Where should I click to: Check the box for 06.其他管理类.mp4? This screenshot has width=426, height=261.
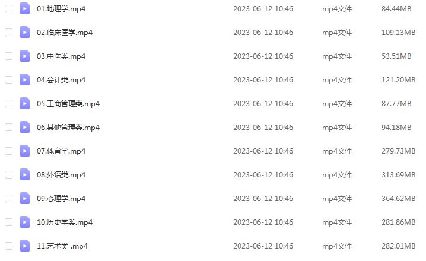coord(9,128)
